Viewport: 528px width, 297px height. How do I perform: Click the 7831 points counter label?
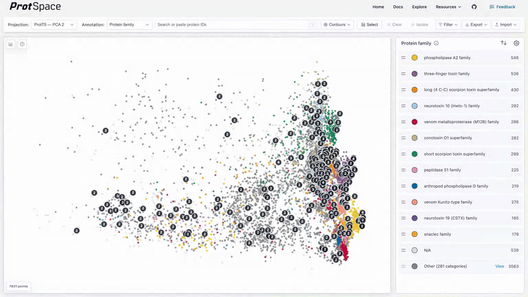click(x=18, y=286)
